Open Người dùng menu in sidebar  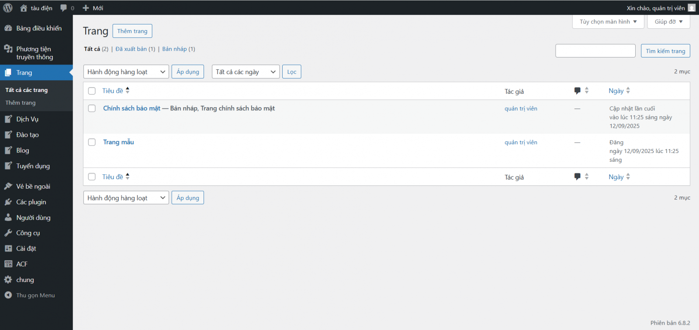pyautogui.click(x=33, y=218)
